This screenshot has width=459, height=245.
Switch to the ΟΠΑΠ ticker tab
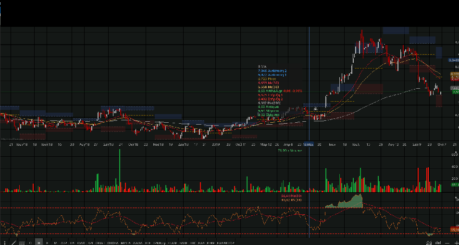point(100,243)
